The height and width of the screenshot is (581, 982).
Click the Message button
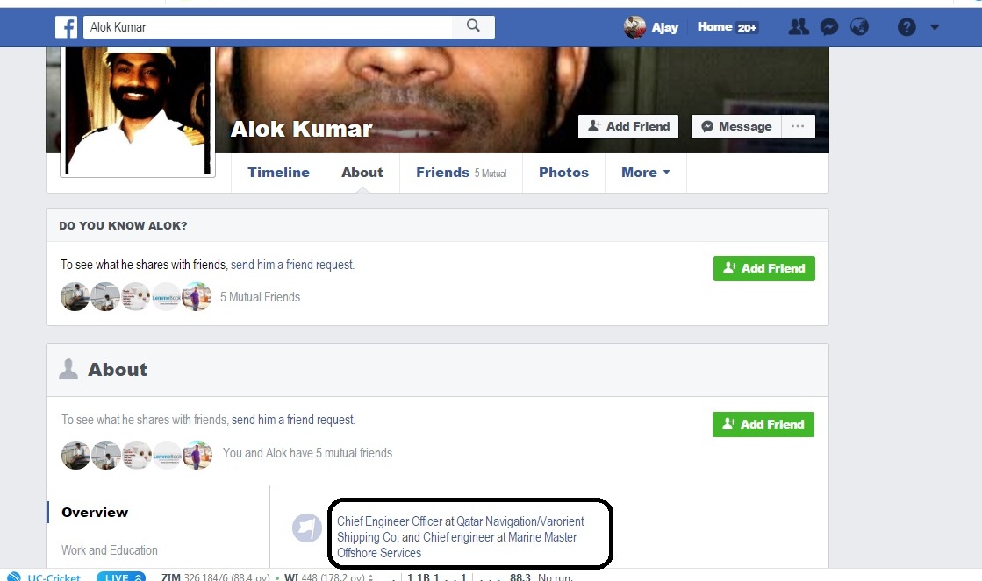pyautogui.click(x=736, y=126)
